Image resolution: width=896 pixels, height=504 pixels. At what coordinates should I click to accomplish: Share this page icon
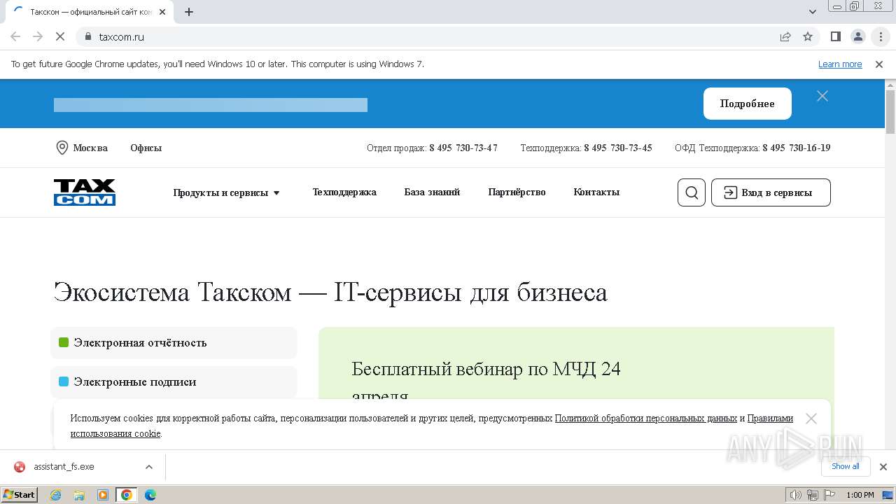(x=785, y=36)
